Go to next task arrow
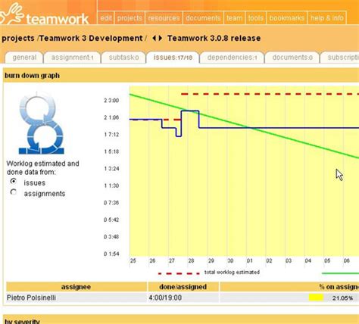Screen dimensions: 359x324 161,39
